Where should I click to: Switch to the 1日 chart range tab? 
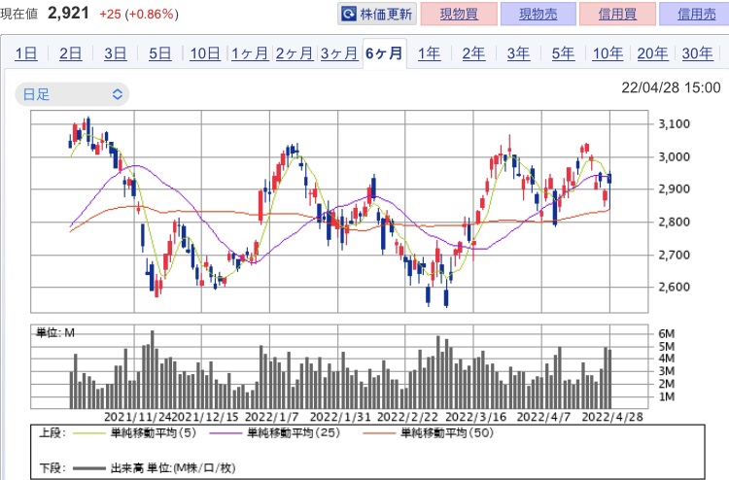point(26,53)
